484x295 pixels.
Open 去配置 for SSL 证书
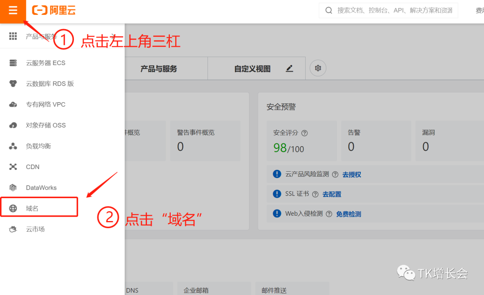coord(331,194)
